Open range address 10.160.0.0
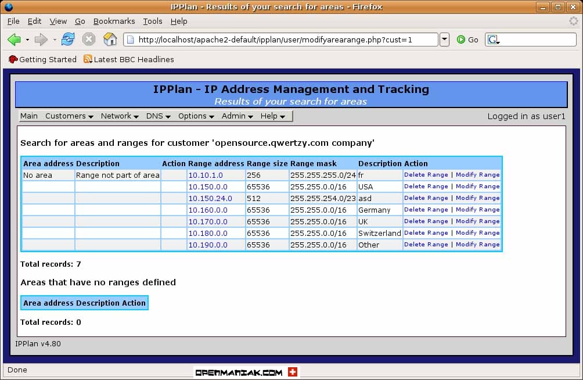583x380 pixels. pyautogui.click(x=208, y=210)
